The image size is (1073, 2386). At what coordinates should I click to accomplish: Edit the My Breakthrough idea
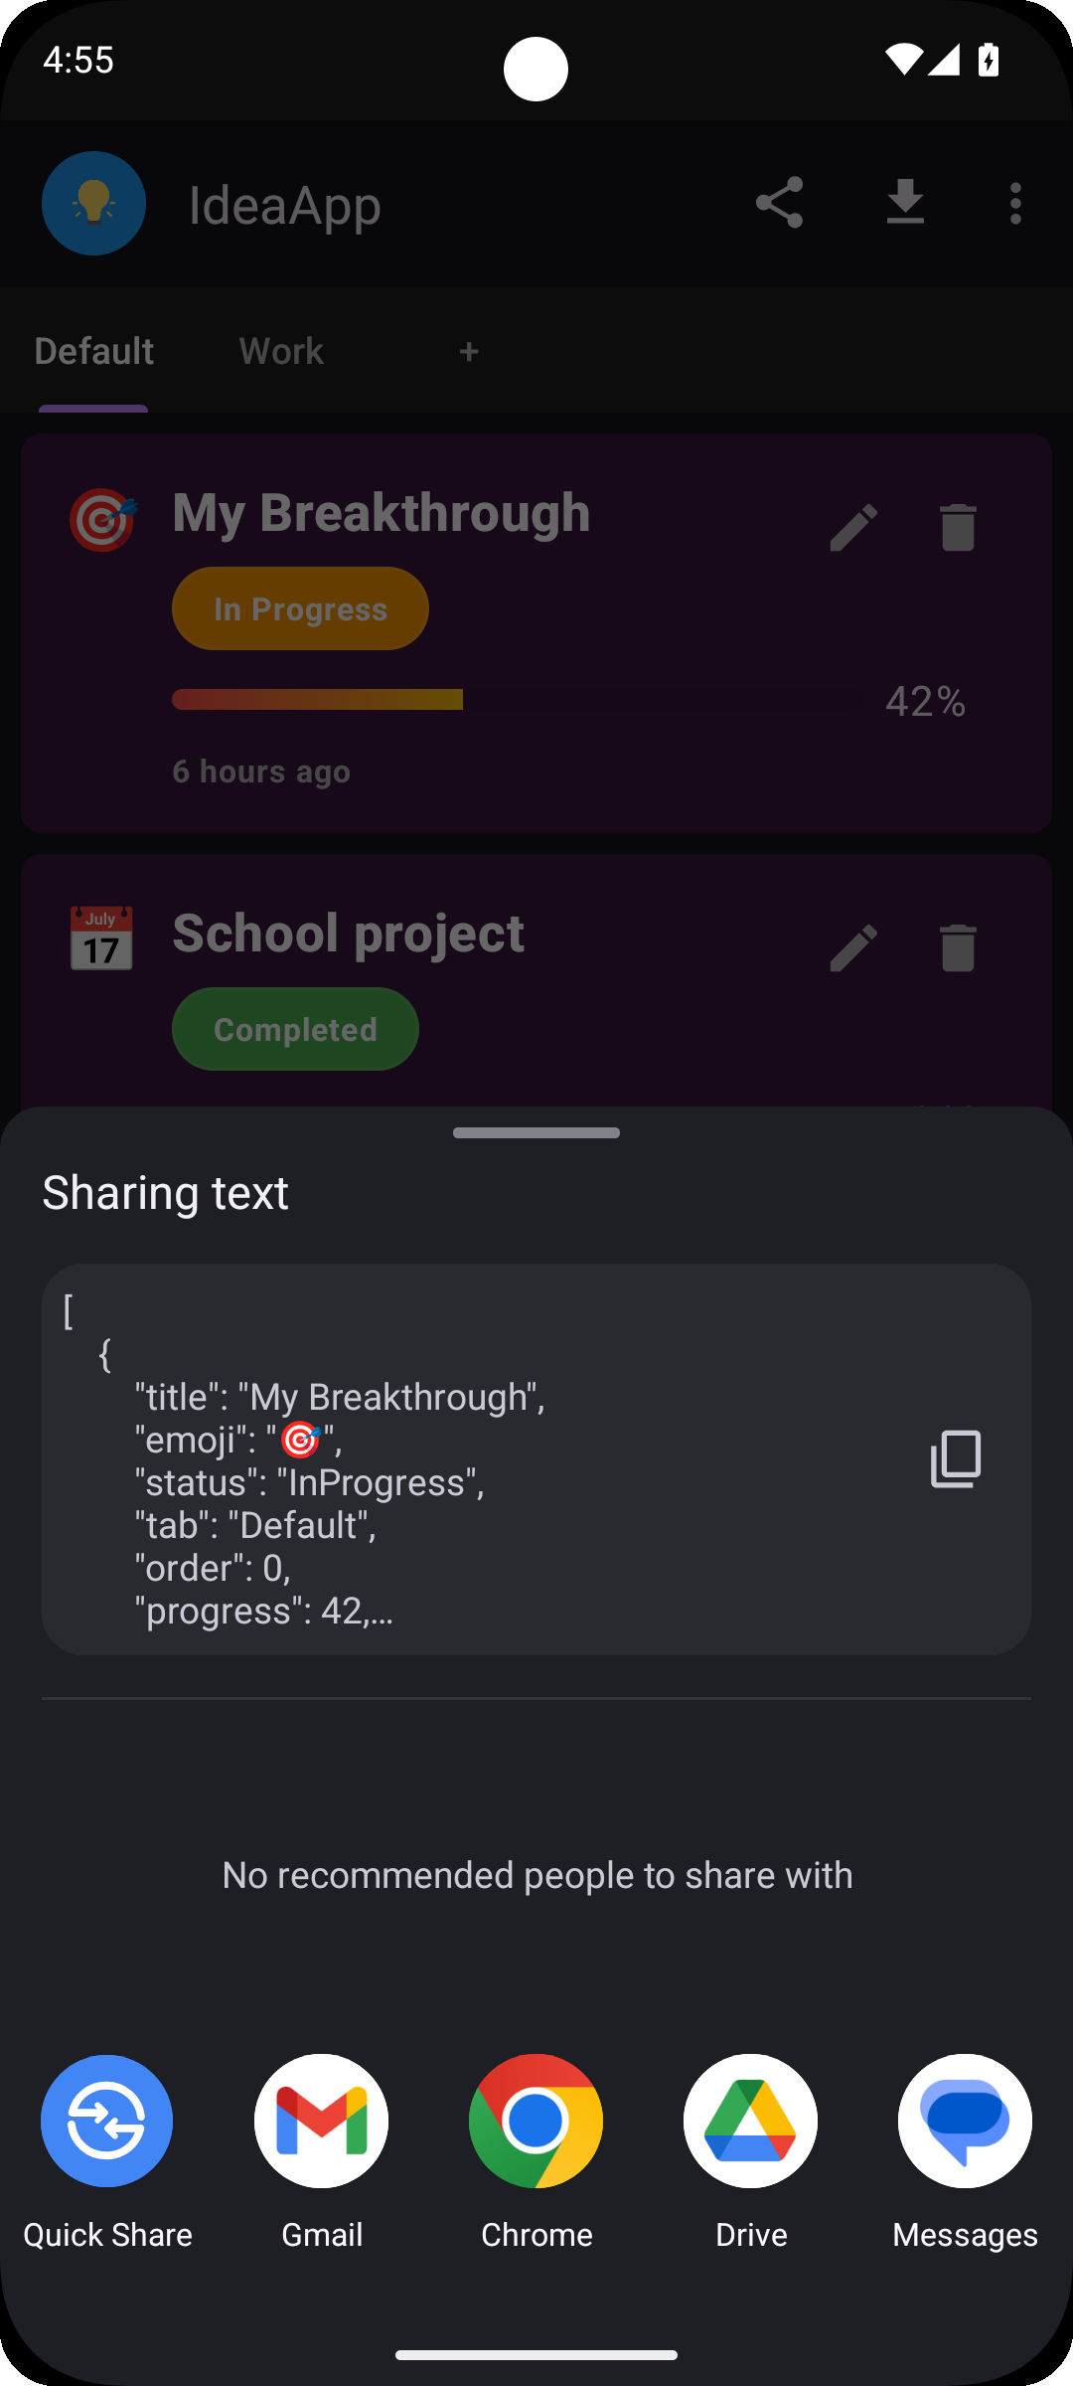coord(853,527)
